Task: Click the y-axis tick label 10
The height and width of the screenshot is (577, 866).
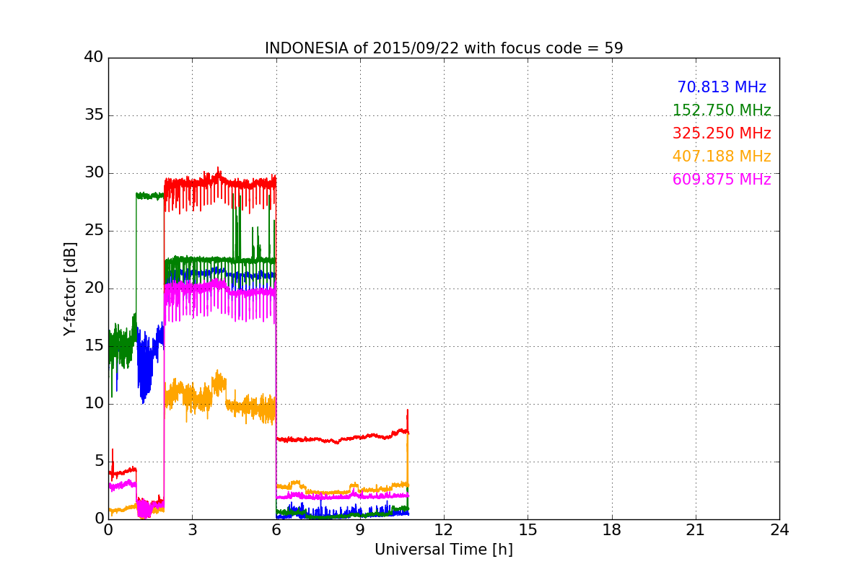Action: [94, 404]
